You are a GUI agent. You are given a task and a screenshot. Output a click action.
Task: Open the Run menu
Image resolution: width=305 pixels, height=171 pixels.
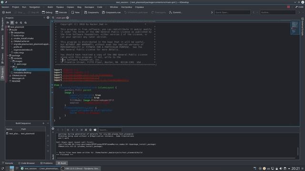24,7
